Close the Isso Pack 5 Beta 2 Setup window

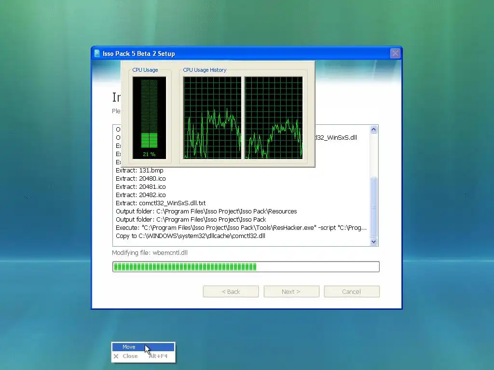click(395, 53)
